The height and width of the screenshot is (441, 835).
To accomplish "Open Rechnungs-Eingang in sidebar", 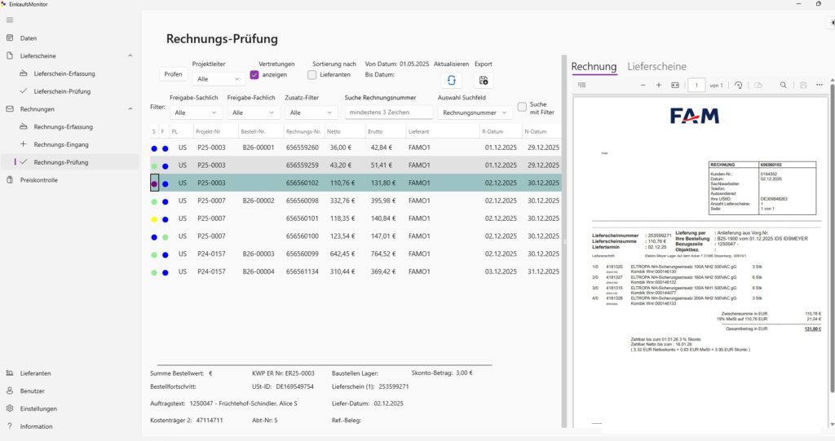I will (69, 144).
